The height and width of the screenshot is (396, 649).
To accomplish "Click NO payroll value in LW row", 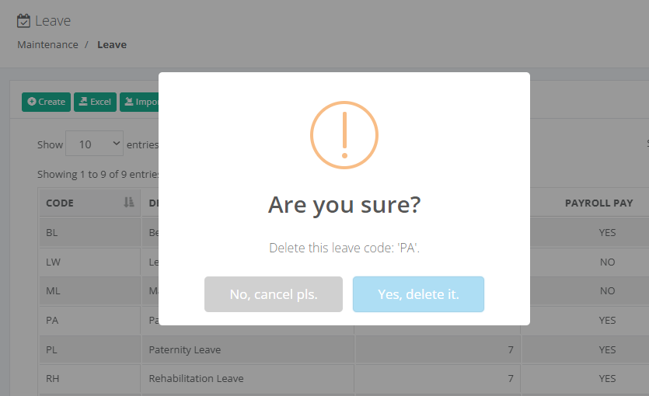I will [x=607, y=262].
